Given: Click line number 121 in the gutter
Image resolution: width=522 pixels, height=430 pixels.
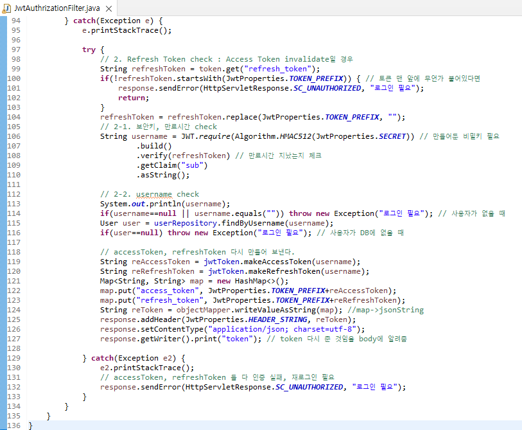Looking at the screenshot, I should [x=14, y=281].
